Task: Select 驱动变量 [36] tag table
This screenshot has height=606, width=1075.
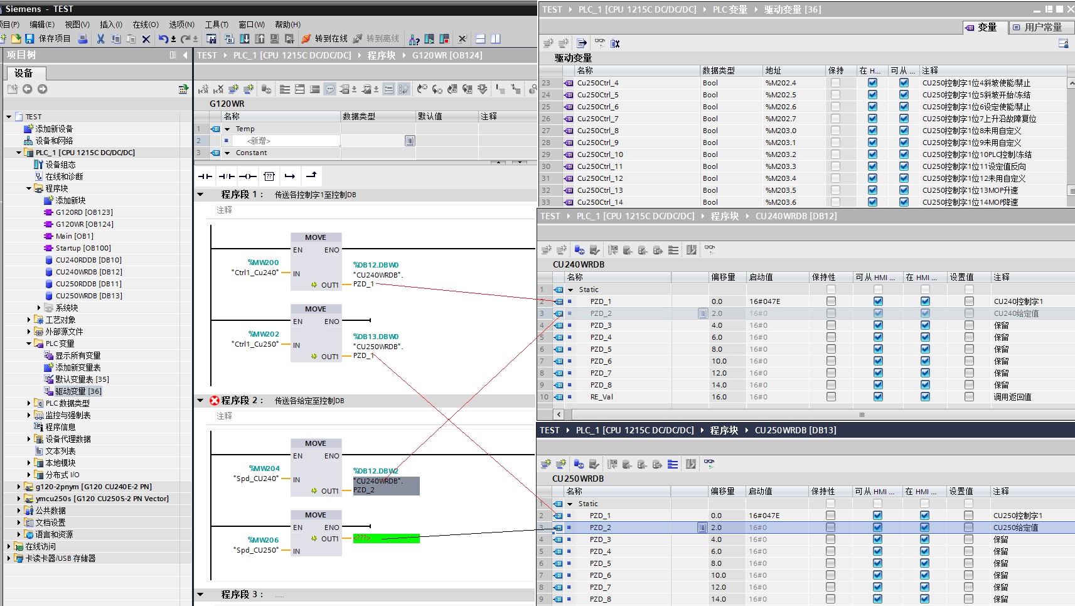Action: point(78,391)
